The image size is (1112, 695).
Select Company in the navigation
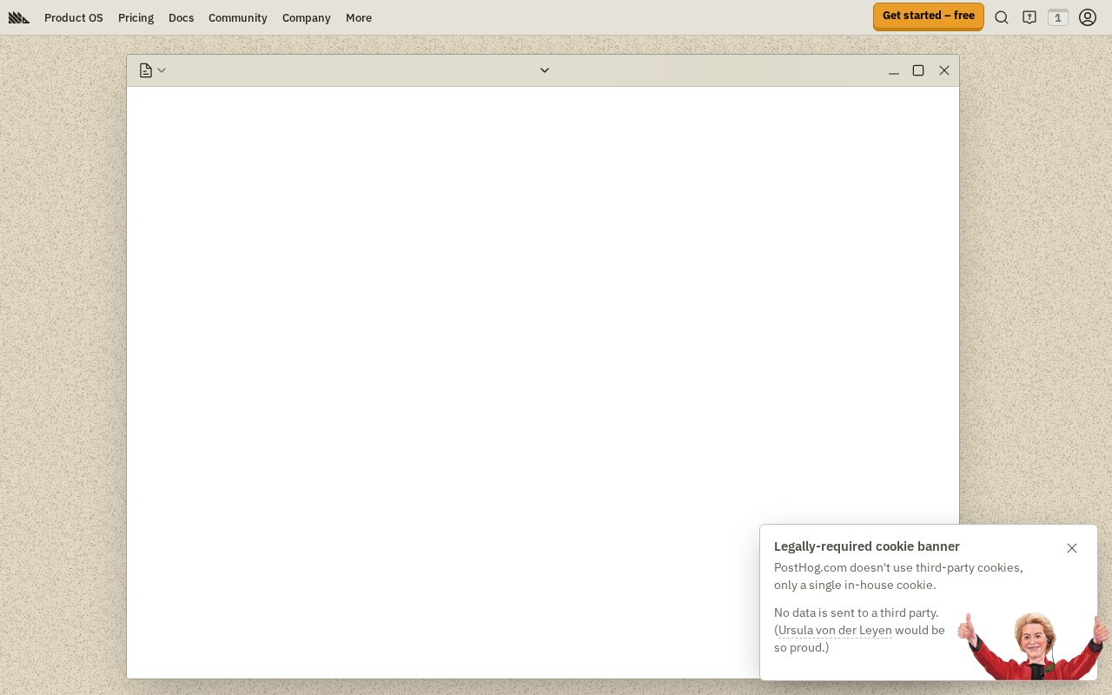(x=306, y=17)
